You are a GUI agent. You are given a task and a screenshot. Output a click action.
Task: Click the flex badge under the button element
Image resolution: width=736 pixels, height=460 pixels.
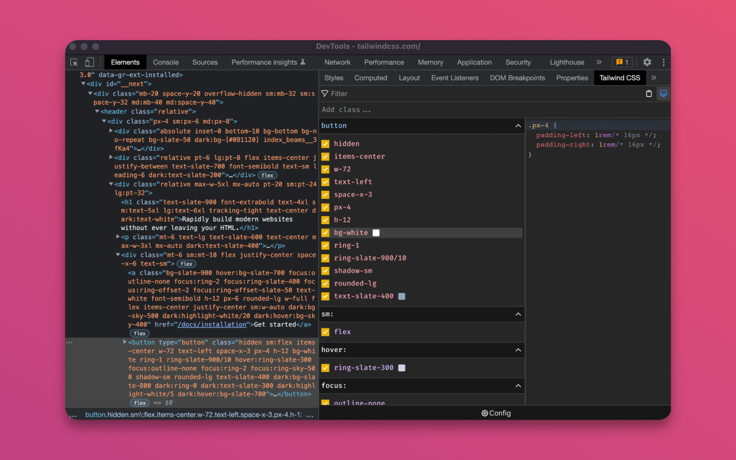140,403
